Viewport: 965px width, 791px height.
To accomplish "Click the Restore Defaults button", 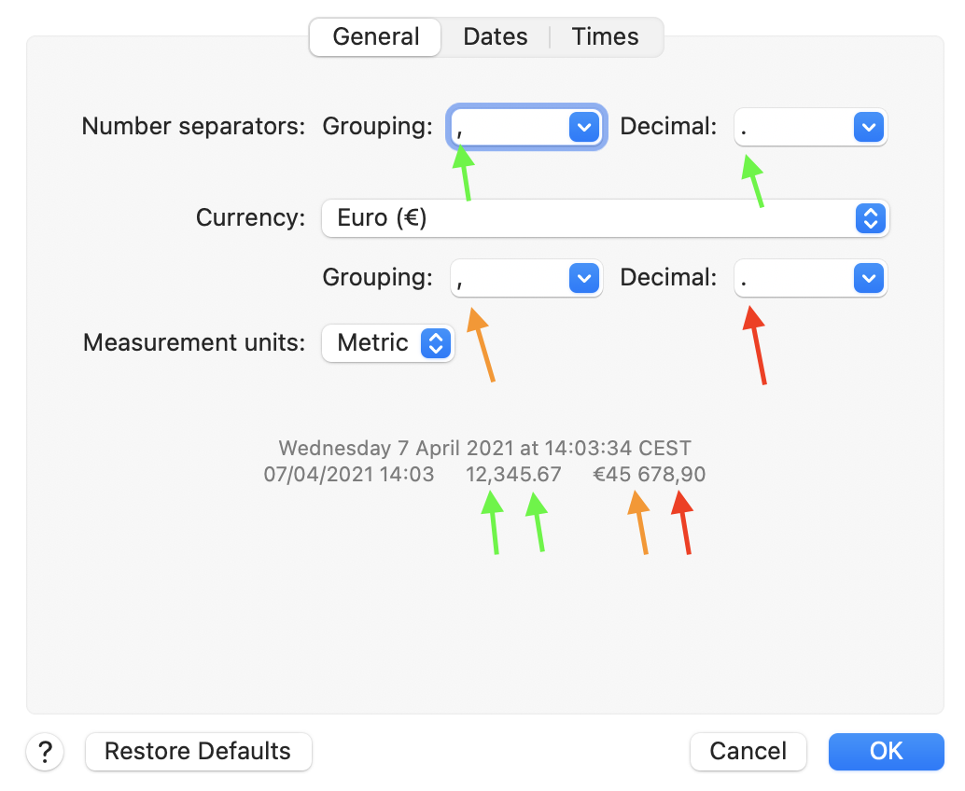I will 198,752.
